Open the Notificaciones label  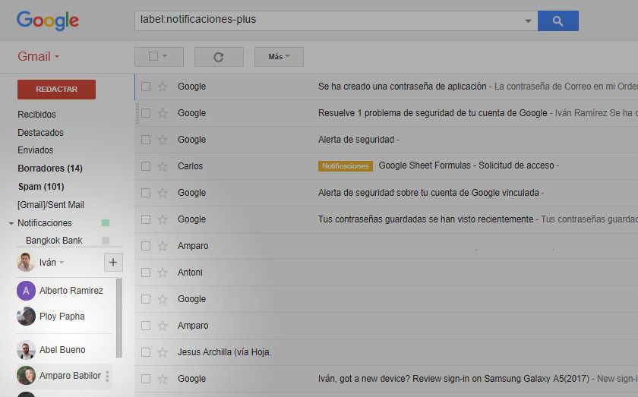coord(44,223)
